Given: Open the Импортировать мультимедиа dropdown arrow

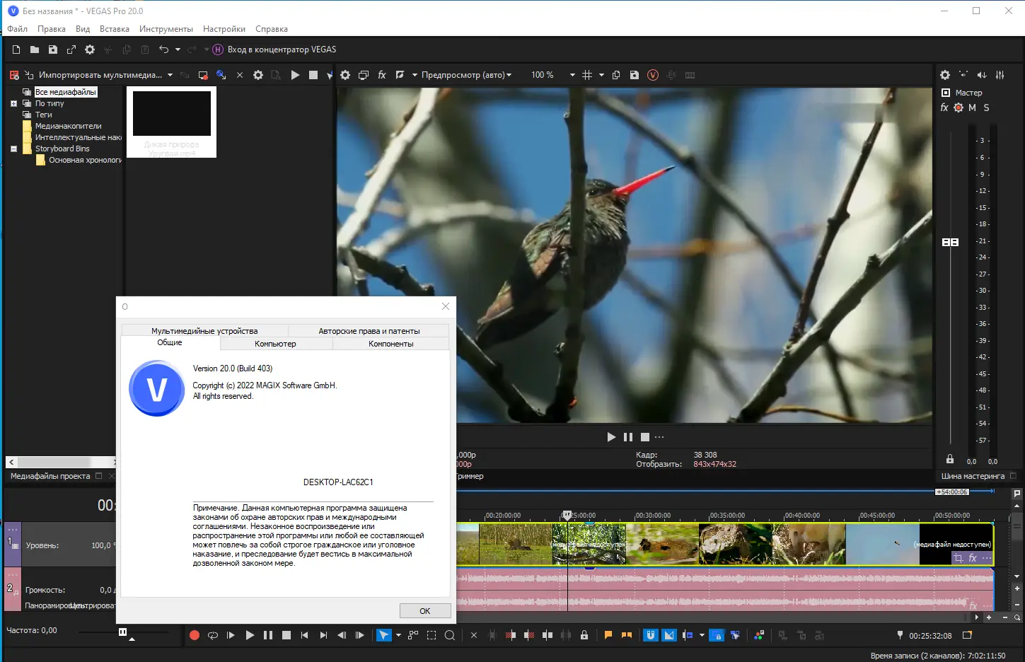Looking at the screenshot, I should point(170,75).
